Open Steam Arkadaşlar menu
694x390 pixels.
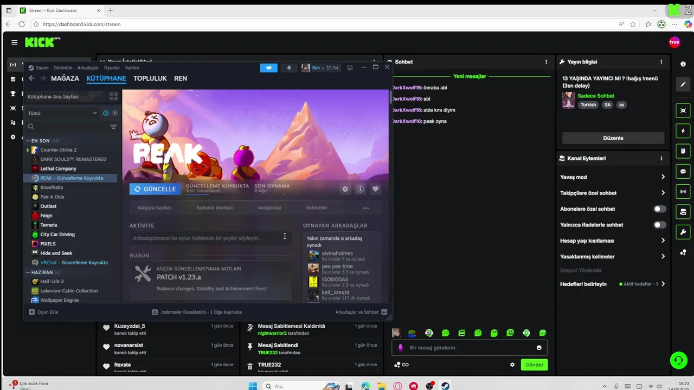pyautogui.click(x=88, y=68)
